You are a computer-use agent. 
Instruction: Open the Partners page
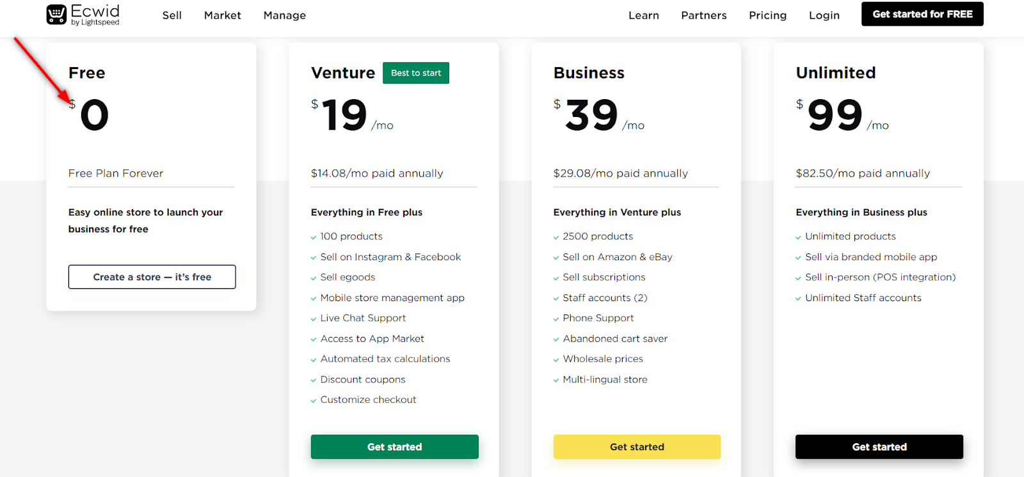[x=703, y=15]
